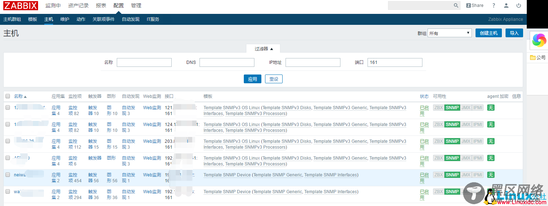Open 监控项 6 link in AF row
The image size is (548, 206).
coord(73,161)
